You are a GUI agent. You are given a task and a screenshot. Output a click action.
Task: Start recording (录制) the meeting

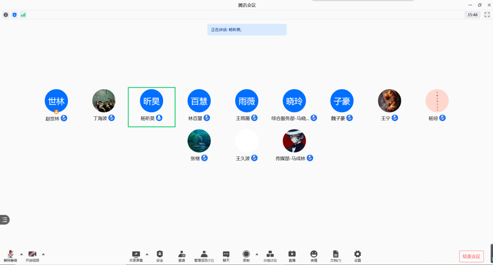click(x=246, y=254)
